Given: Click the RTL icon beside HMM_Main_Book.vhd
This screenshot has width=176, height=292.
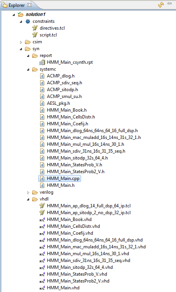Looking at the screenshot, I should (x=42, y=219).
